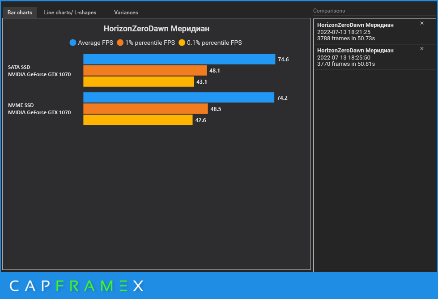Click the 48.5 value label
438x299 pixels.
pos(216,109)
